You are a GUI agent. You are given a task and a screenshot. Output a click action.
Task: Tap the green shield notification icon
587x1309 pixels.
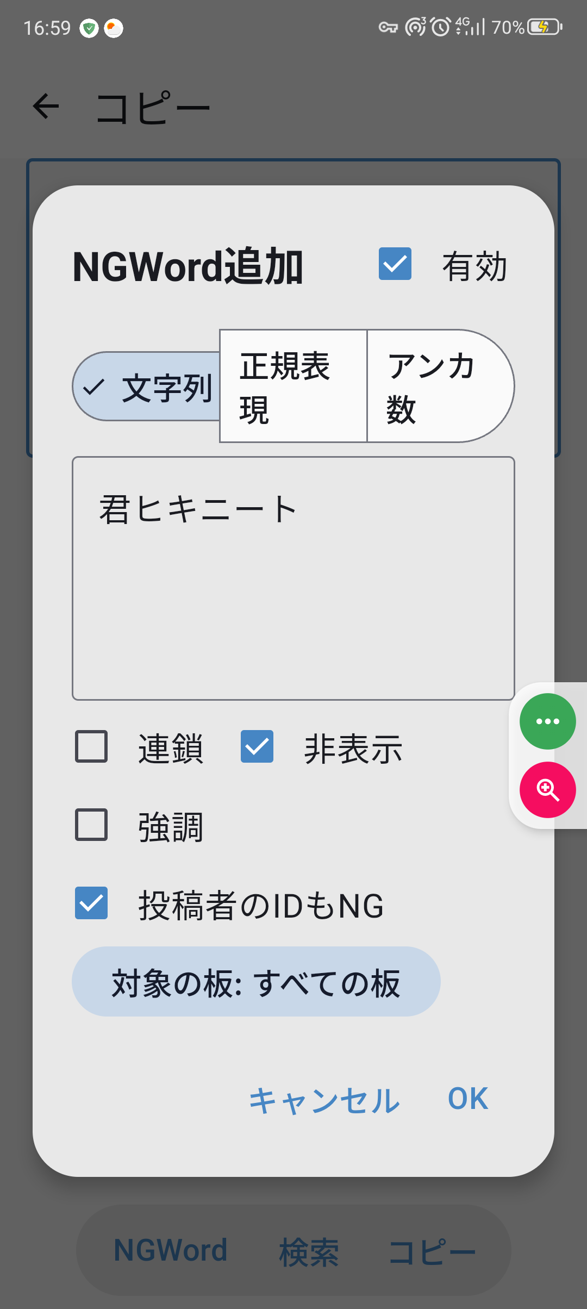click(x=89, y=28)
